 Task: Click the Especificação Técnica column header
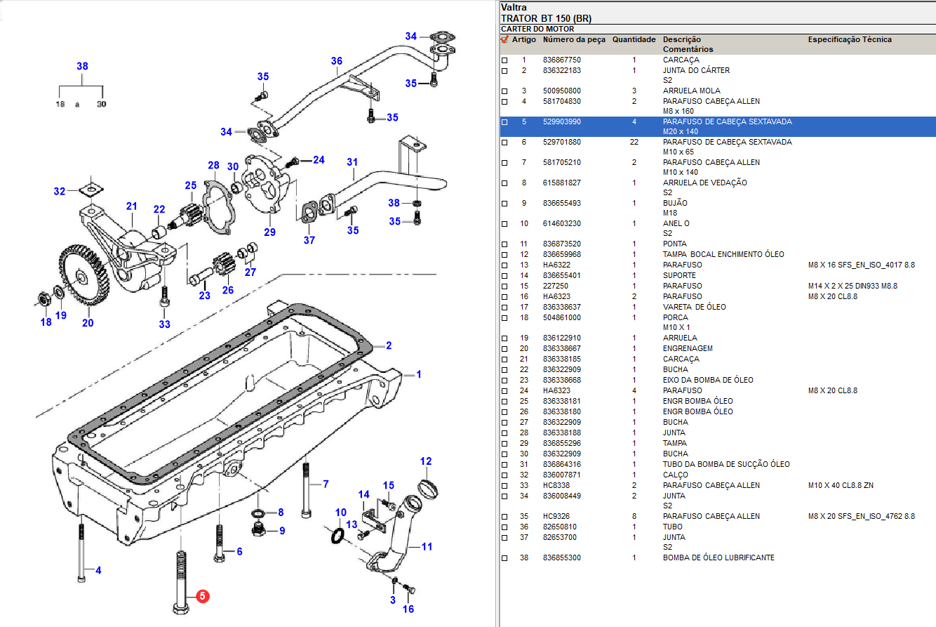click(x=850, y=40)
